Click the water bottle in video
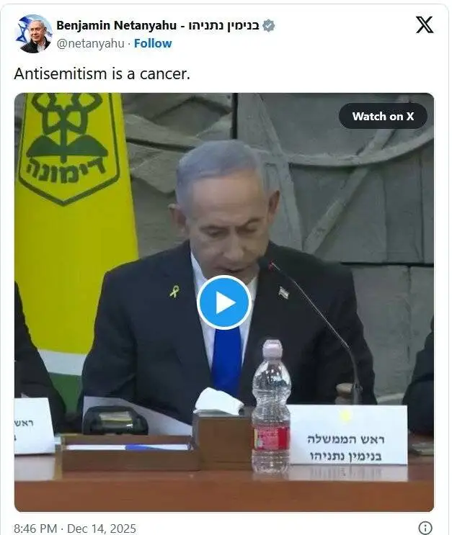 tap(271, 406)
